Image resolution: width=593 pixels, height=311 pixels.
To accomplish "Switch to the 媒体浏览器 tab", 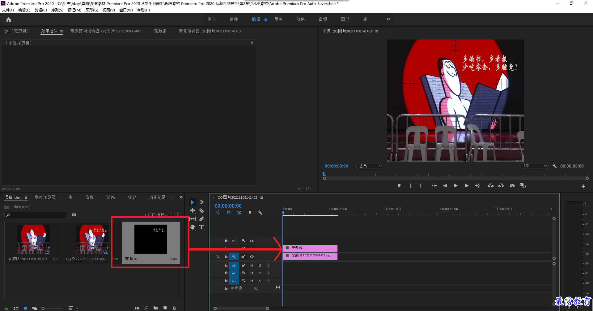I will click(x=45, y=197).
